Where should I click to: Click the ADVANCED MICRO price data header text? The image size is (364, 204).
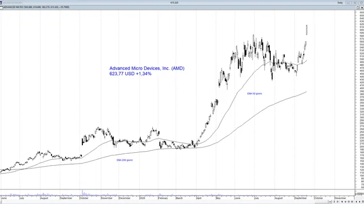click(x=36, y=8)
